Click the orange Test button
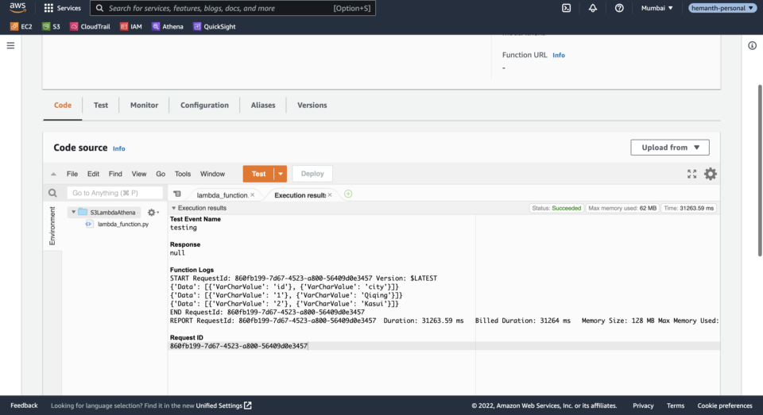 click(x=258, y=174)
